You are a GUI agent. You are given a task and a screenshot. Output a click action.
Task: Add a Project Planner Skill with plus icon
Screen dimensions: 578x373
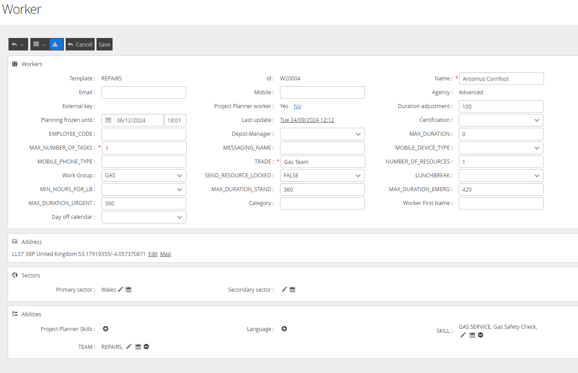click(x=106, y=329)
